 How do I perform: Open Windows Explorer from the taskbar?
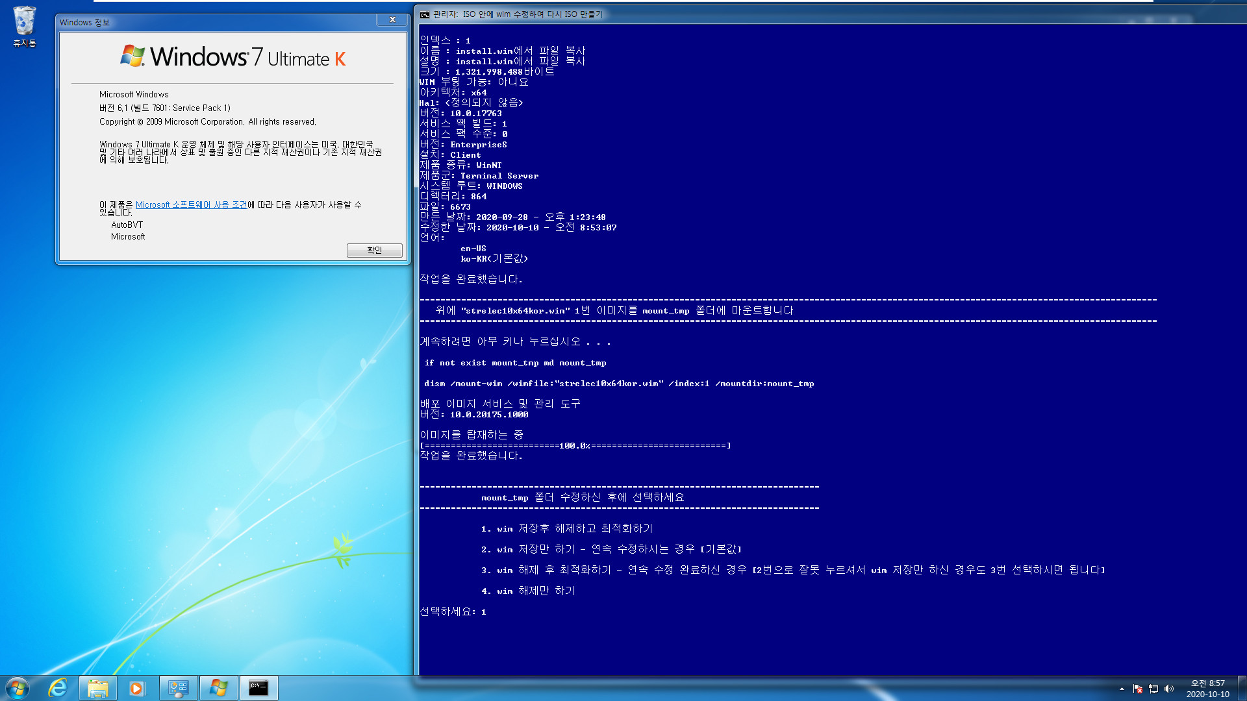coord(98,688)
